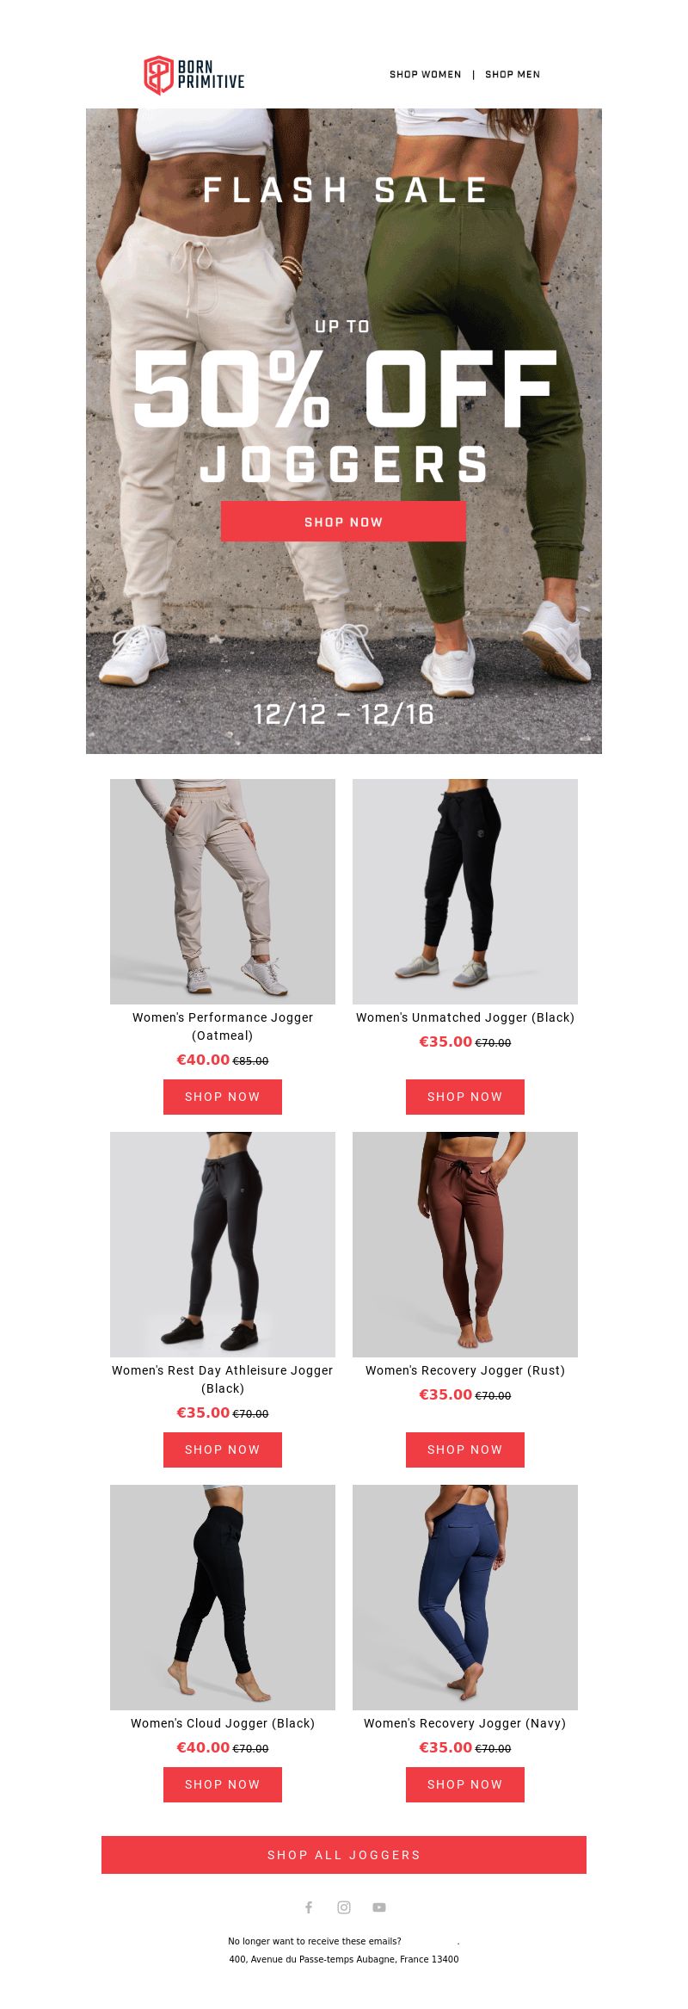Shop Now for Recovery Jogger Rust
The height and width of the screenshot is (2009, 688).
click(465, 1450)
